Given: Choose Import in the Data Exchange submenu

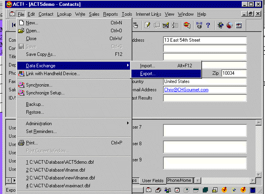Looking at the screenshot, I should point(166,66).
